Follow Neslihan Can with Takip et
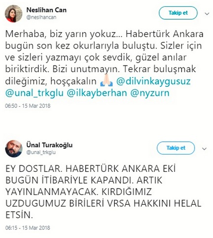 [178, 13]
